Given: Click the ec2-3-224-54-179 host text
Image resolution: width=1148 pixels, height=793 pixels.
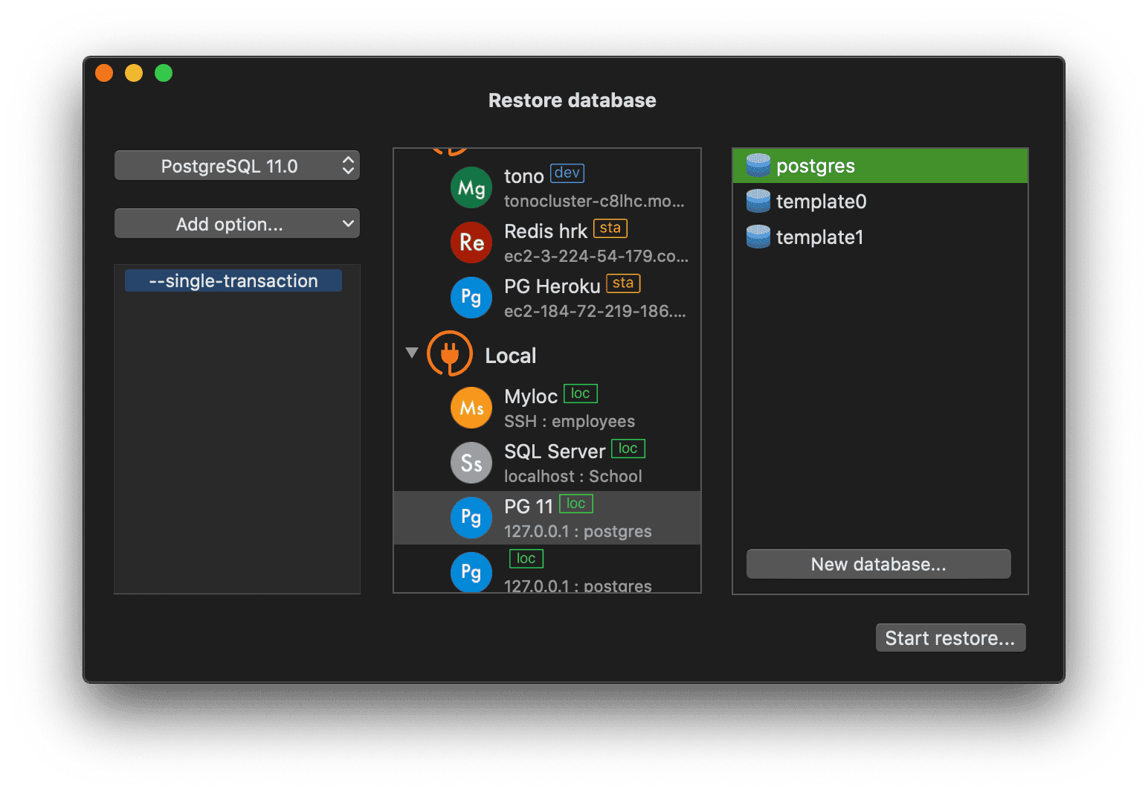Looking at the screenshot, I should click(x=596, y=256).
